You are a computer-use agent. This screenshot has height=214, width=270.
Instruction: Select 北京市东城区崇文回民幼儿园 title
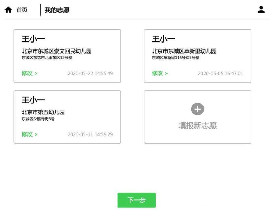[56, 51]
